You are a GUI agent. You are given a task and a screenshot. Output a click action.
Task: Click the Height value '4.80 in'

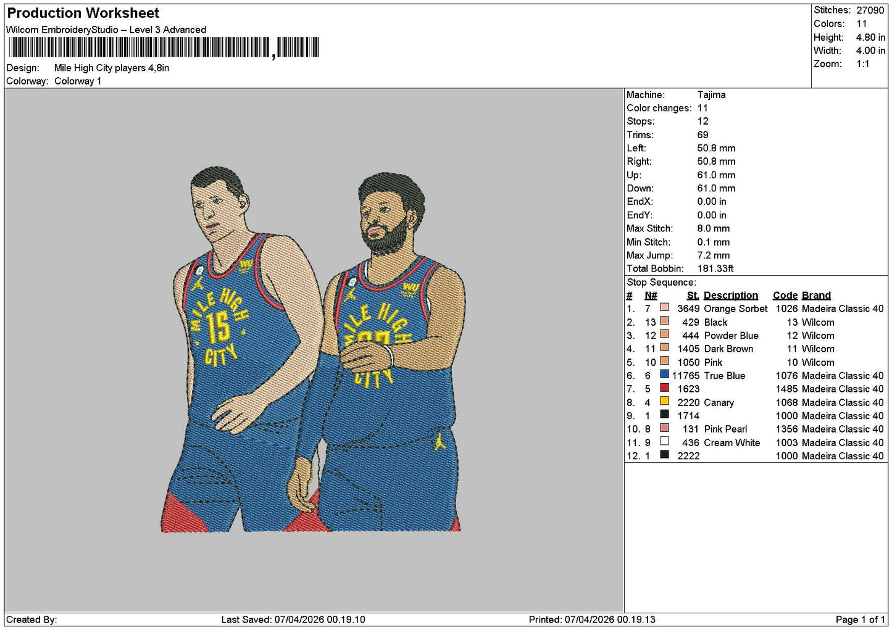870,37
